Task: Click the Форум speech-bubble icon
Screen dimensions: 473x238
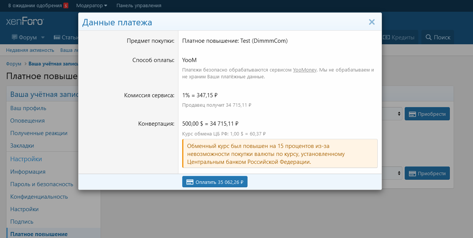Action: pos(14,37)
